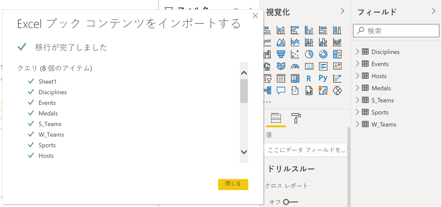This screenshot has height=207, width=442.
Task: Close the Excel import dialog with X
Action: pos(255,16)
